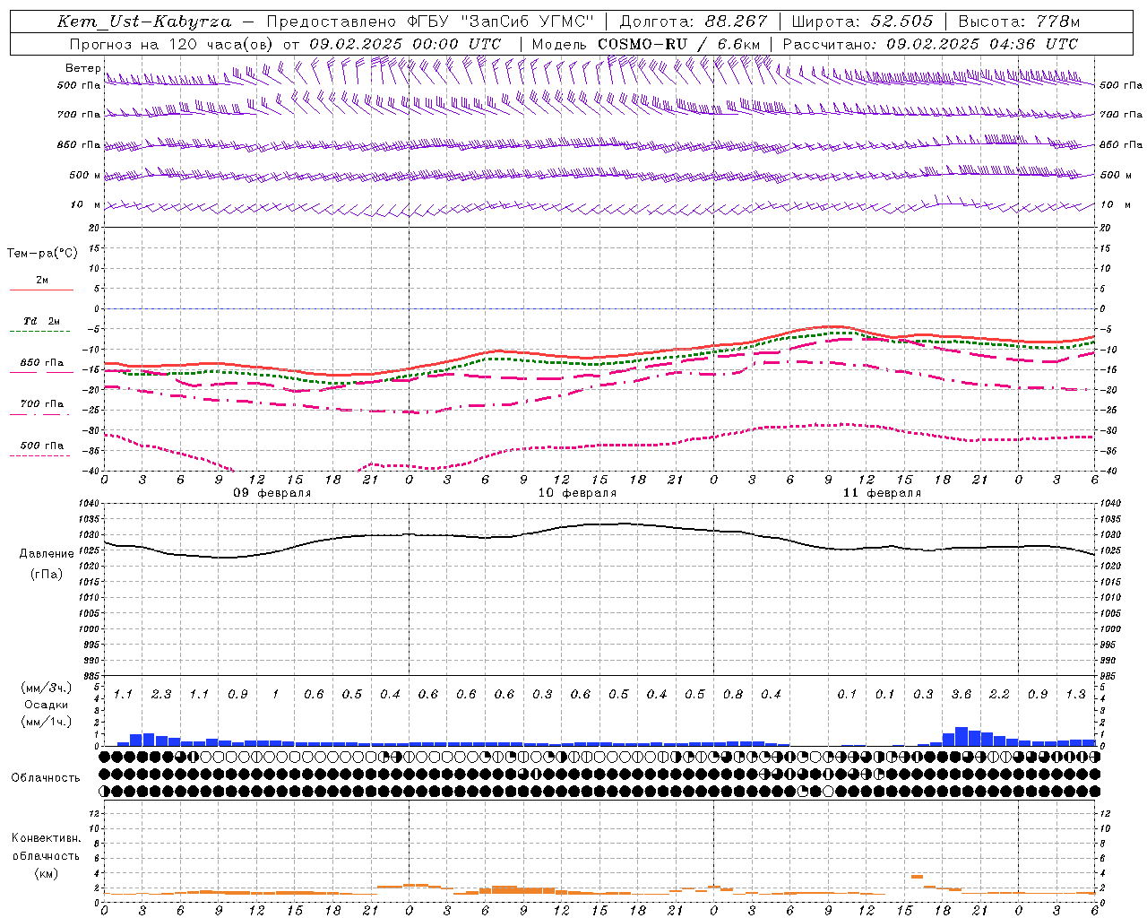
Task: Select the 10 февраля date label
Action: point(577,493)
